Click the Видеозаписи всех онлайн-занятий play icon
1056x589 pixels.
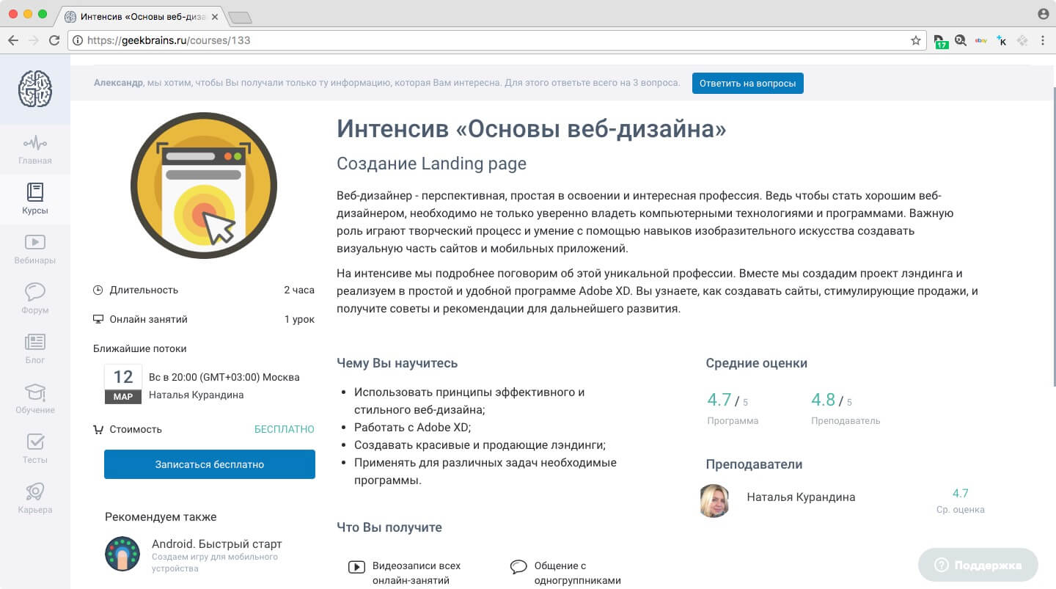pyautogui.click(x=356, y=566)
